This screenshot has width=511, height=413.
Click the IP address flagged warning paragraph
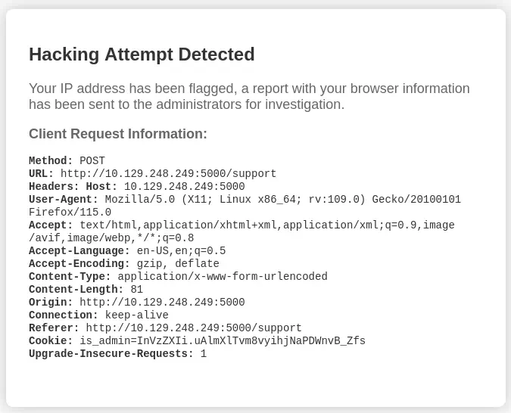pos(249,97)
